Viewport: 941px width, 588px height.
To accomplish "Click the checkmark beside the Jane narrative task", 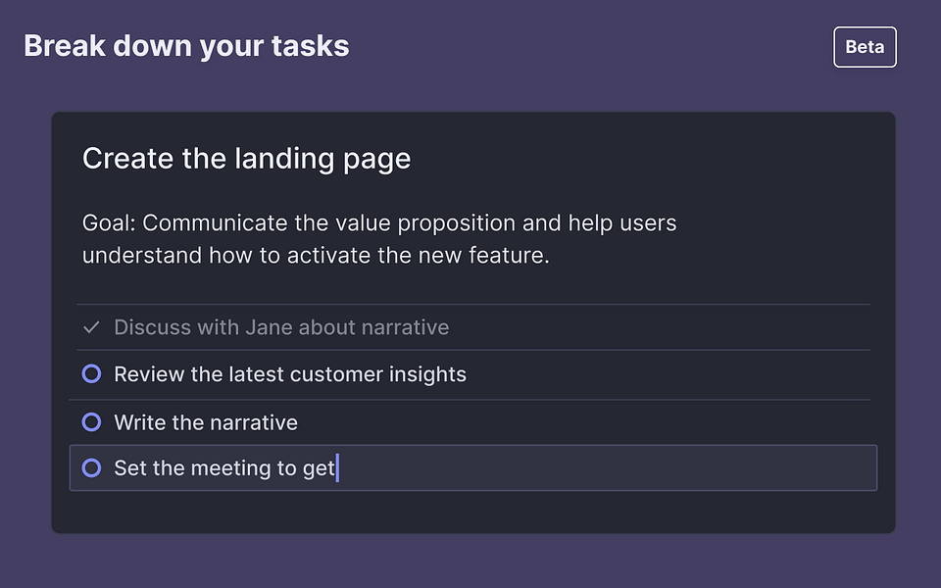I will [91, 326].
